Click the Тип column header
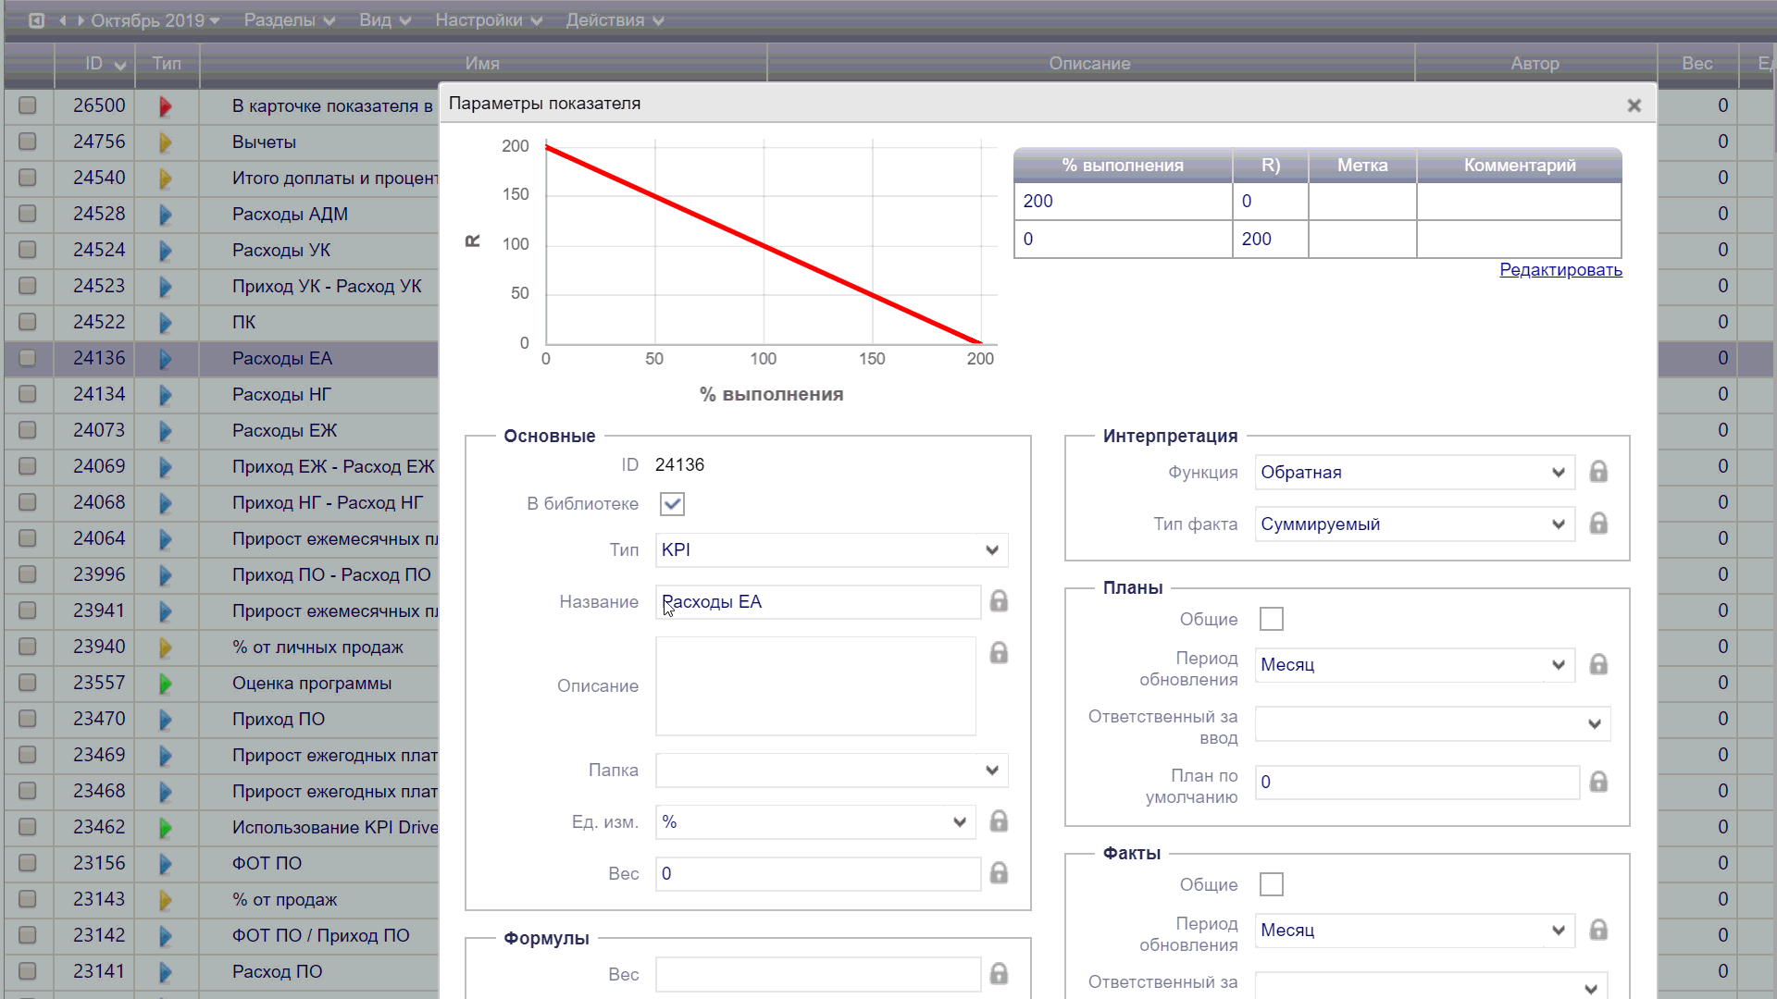This screenshot has height=999, width=1777. [x=167, y=63]
